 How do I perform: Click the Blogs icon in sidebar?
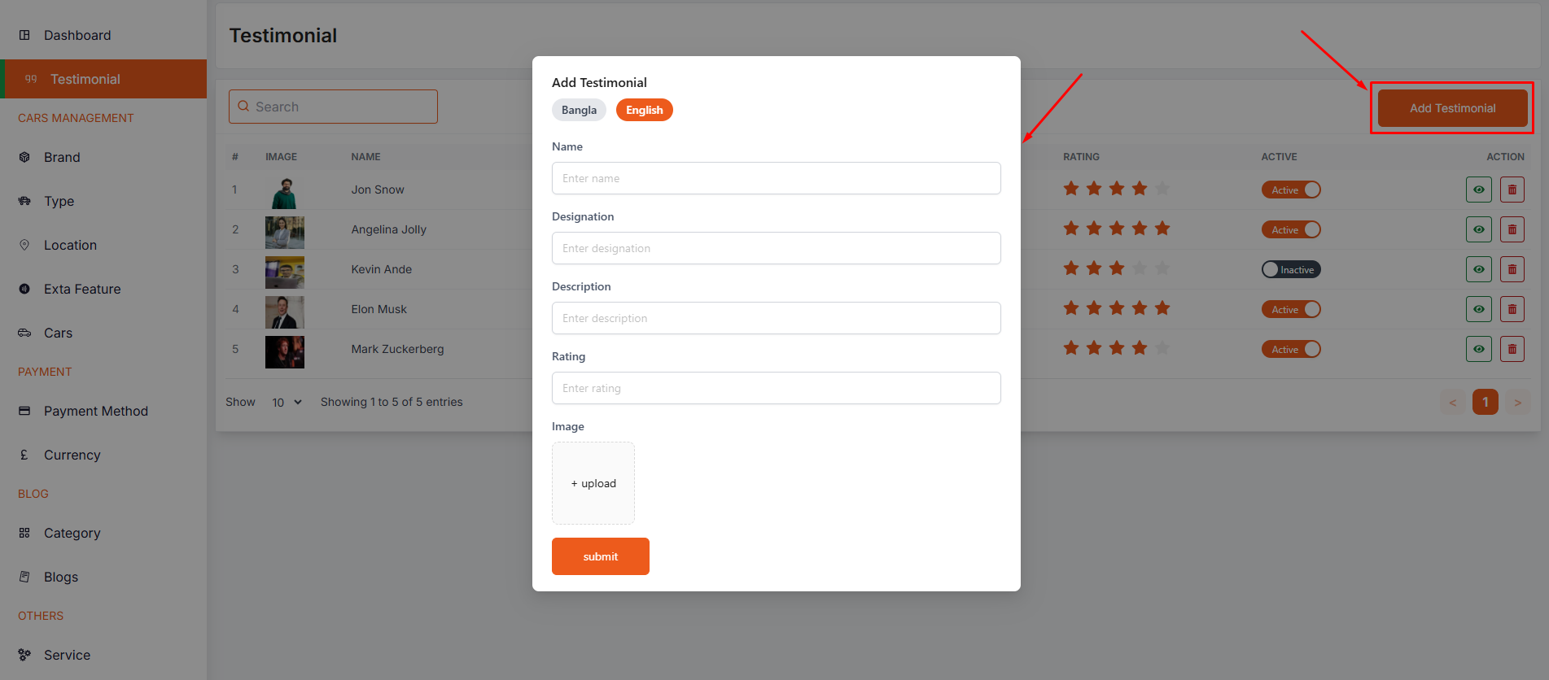(x=24, y=577)
